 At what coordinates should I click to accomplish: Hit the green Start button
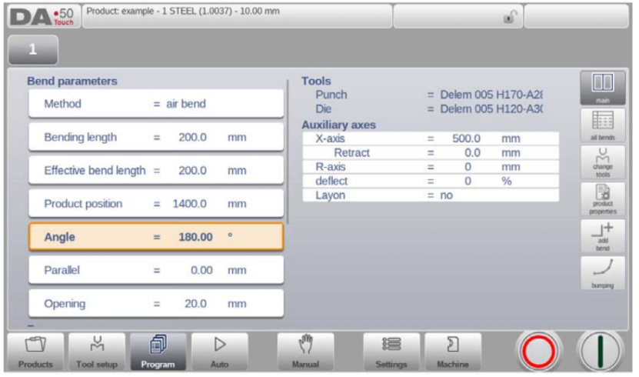click(600, 352)
